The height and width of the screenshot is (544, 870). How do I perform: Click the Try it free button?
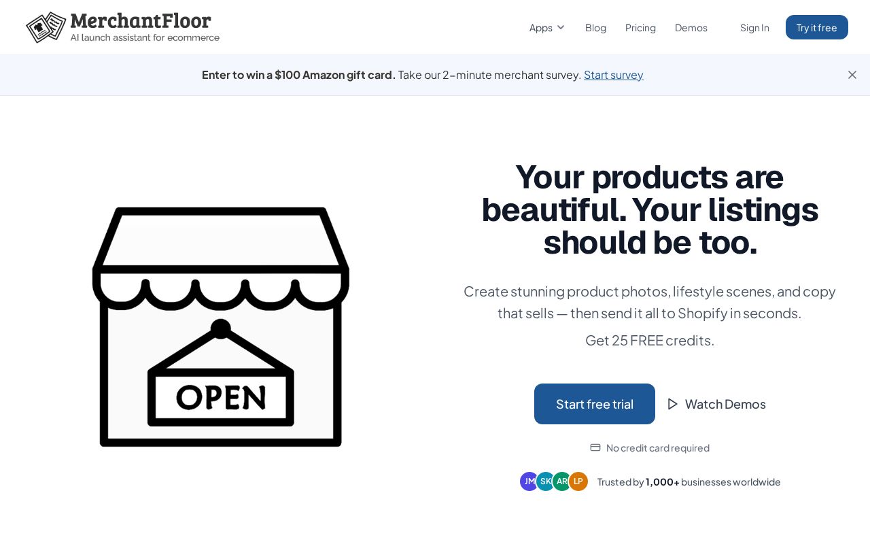pyautogui.click(x=817, y=27)
